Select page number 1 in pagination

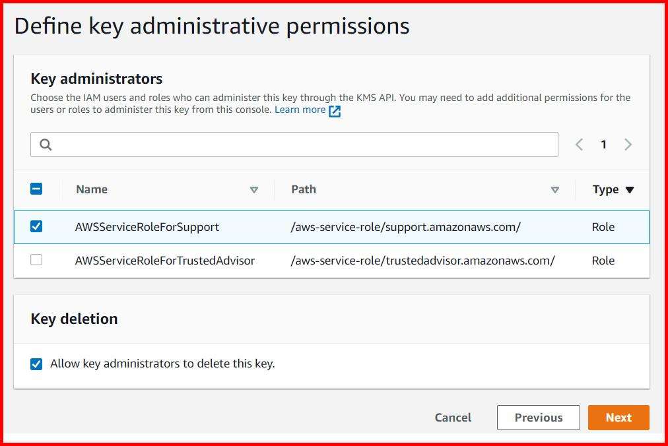[x=603, y=144]
